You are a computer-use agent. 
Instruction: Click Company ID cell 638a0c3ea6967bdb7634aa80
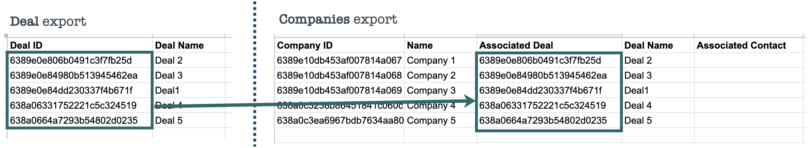(340, 120)
